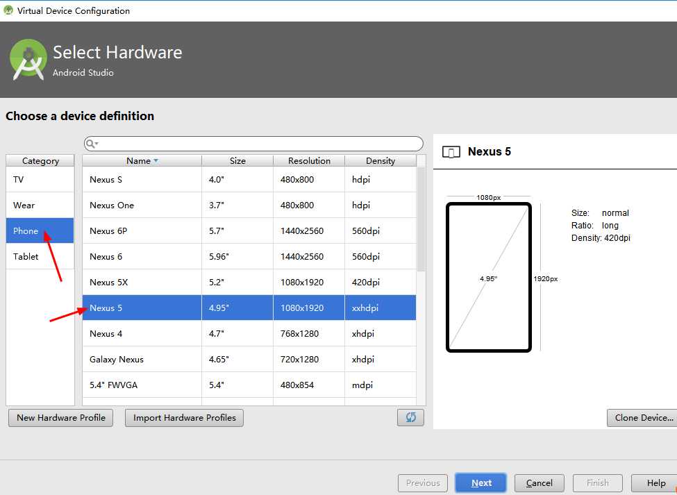Image resolution: width=677 pixels, height=495 pixels.
Task: Click the 3.7" size cell
Action: coord(237,205)
